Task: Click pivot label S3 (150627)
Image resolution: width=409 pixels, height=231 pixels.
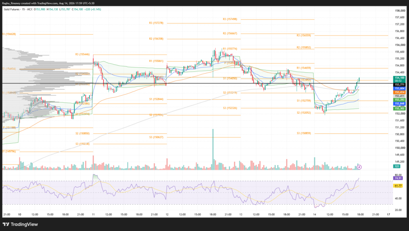Action: click(156, 137)
